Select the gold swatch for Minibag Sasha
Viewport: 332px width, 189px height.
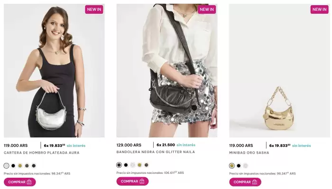(232, 166)
